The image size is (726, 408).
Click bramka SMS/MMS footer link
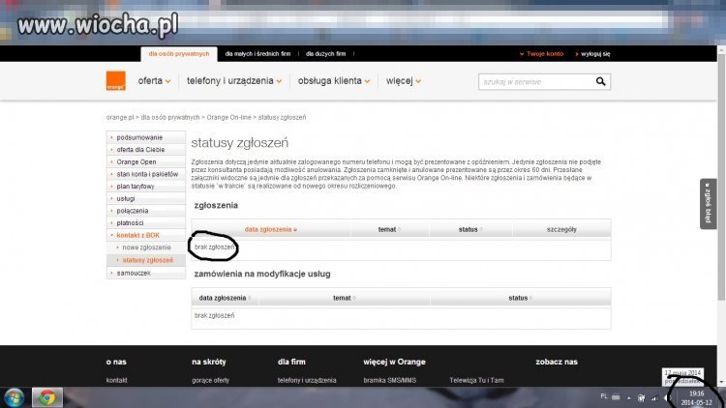[x=390, y=380]
